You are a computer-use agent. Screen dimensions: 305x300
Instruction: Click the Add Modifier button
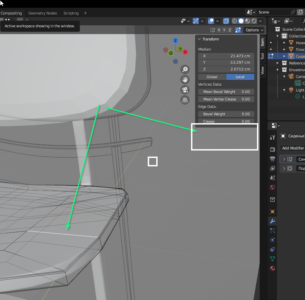tap(293, 148)
